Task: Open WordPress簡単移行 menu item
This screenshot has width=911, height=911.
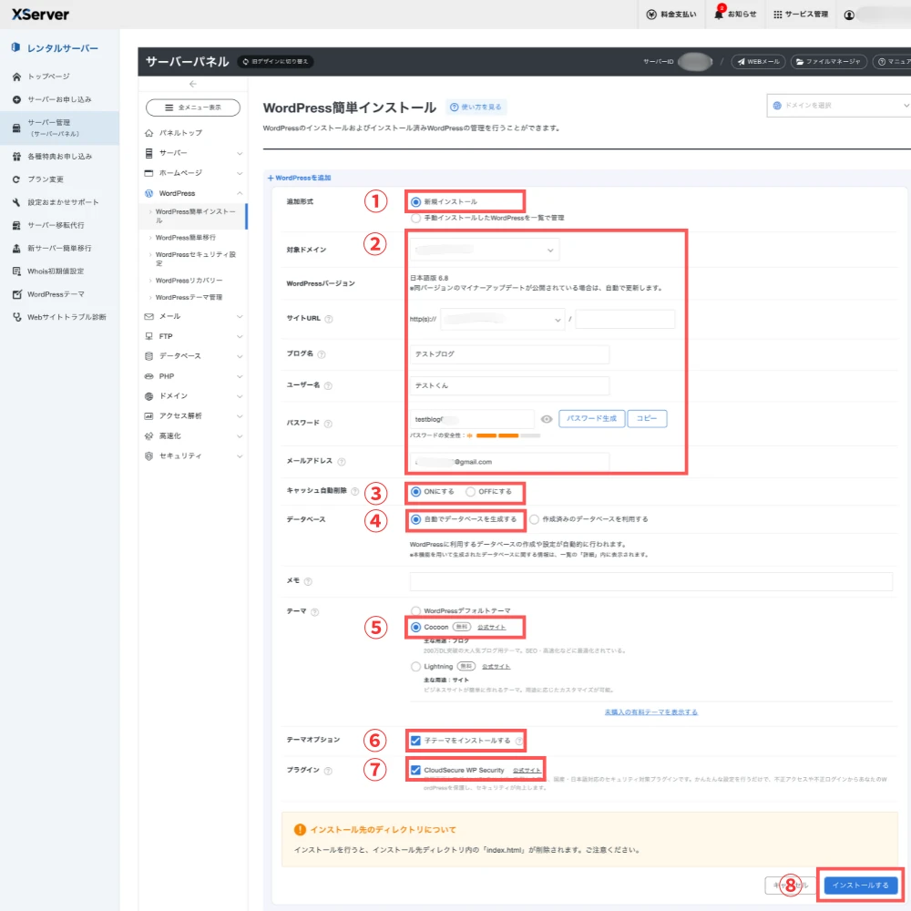Action: pyautogui.click(x=185, y=238)
